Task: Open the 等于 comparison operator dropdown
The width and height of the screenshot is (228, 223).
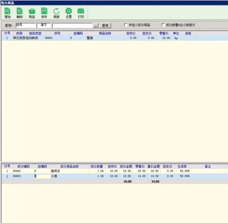Action: pos(44,25)
